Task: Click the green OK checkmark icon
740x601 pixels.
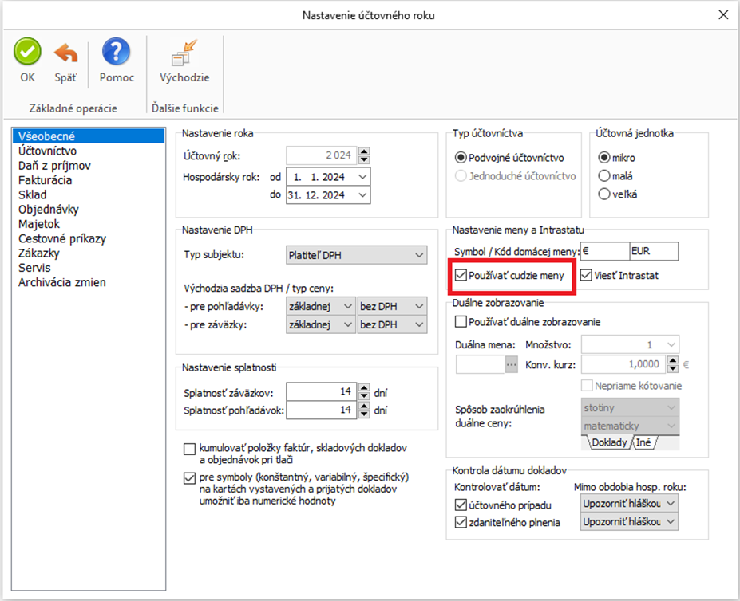Action: (x=27, y=54)
